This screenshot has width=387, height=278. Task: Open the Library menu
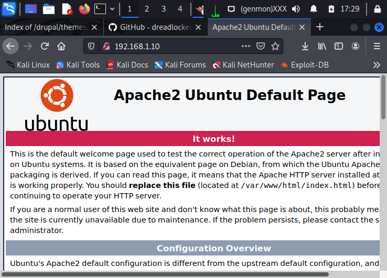(x=322, y=46)
